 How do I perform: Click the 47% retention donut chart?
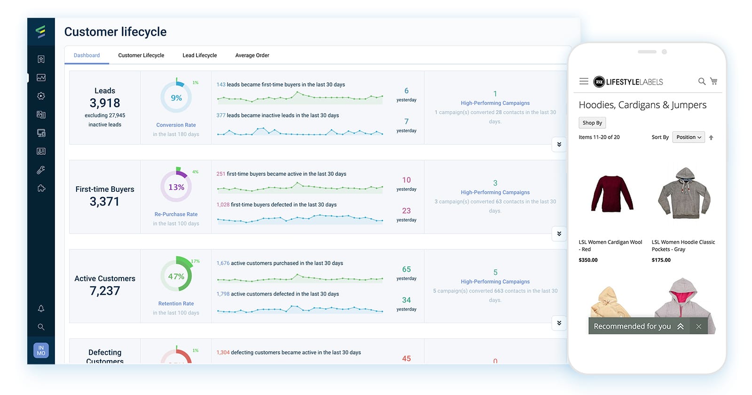pyautogui.click(x=176, y=276)
